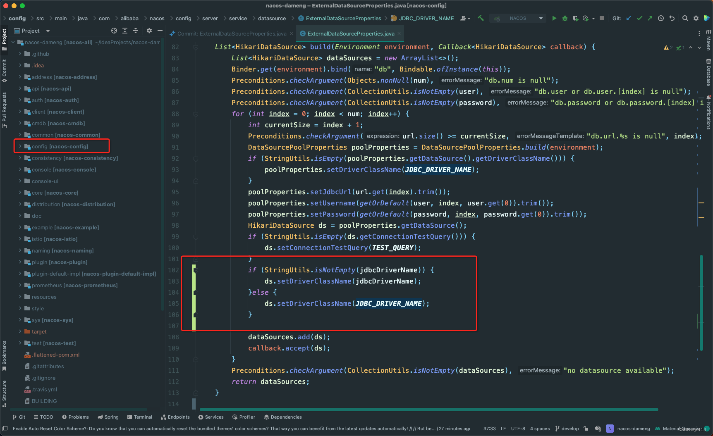Stop the running process
Image resolution: width=713 pixels, height=436 pixels.
point(602,18)
